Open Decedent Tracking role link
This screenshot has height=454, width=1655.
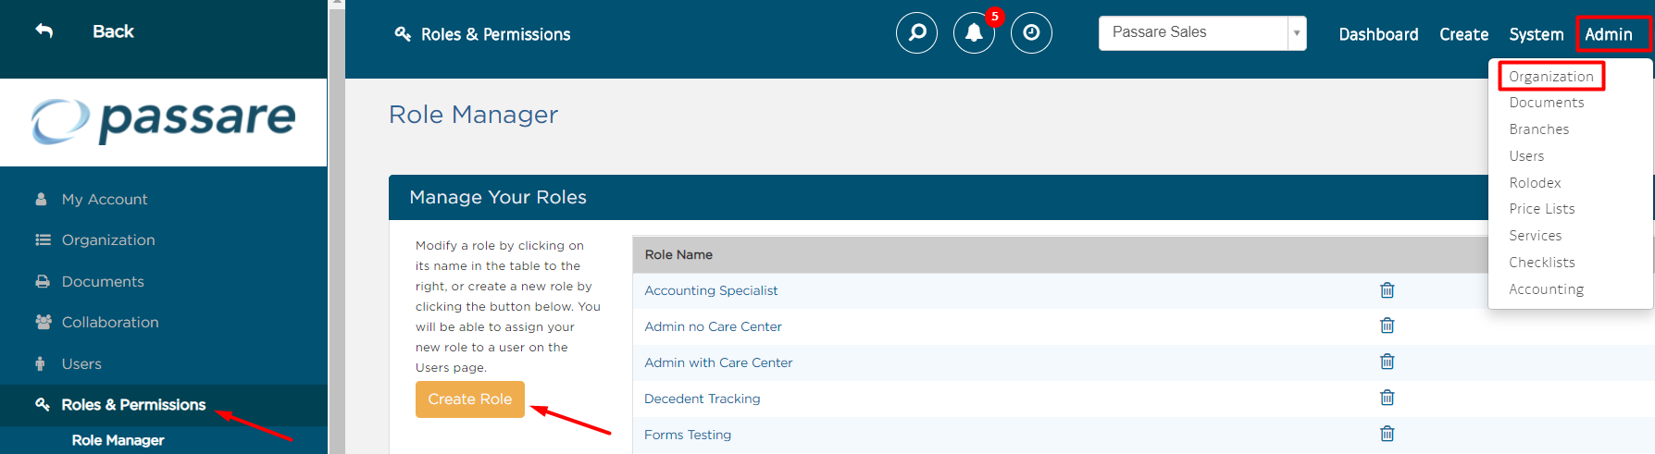click(x=702, y=399)
